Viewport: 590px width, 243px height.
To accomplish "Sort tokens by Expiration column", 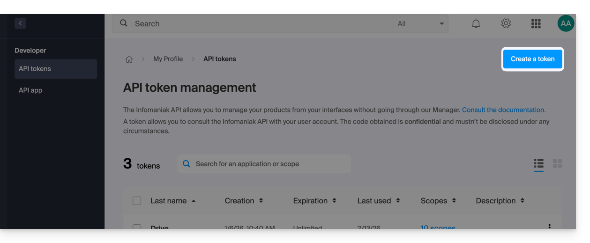I will [x=314, y=201].
